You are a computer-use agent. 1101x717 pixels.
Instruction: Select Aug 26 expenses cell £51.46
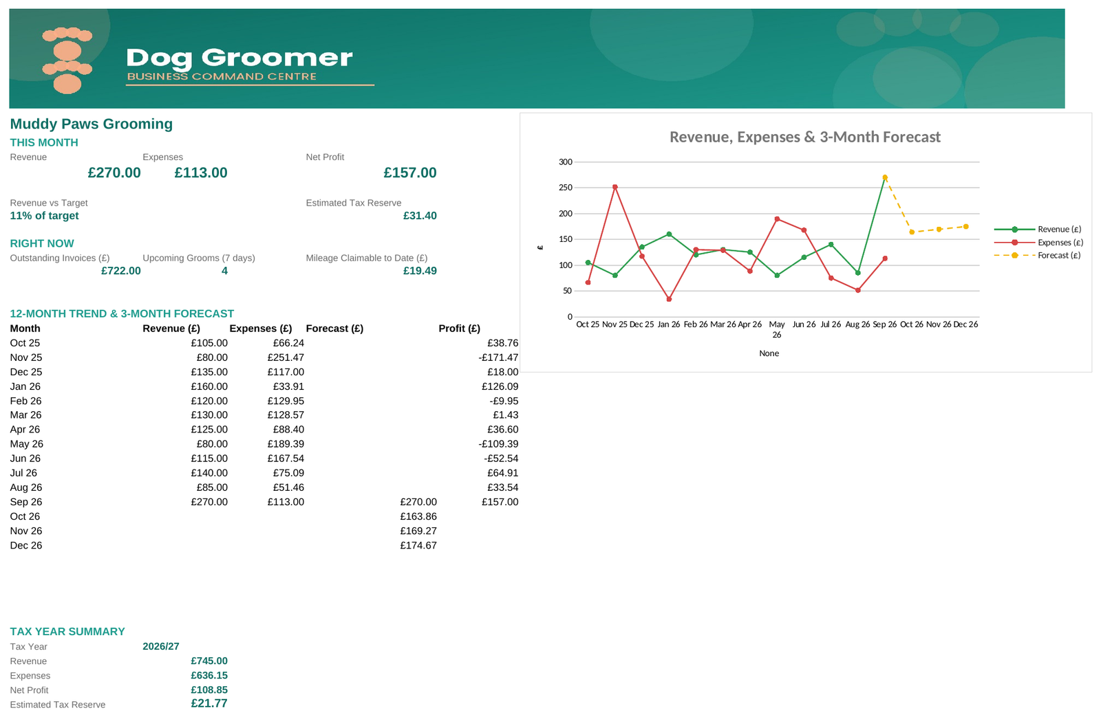(288, 487)
